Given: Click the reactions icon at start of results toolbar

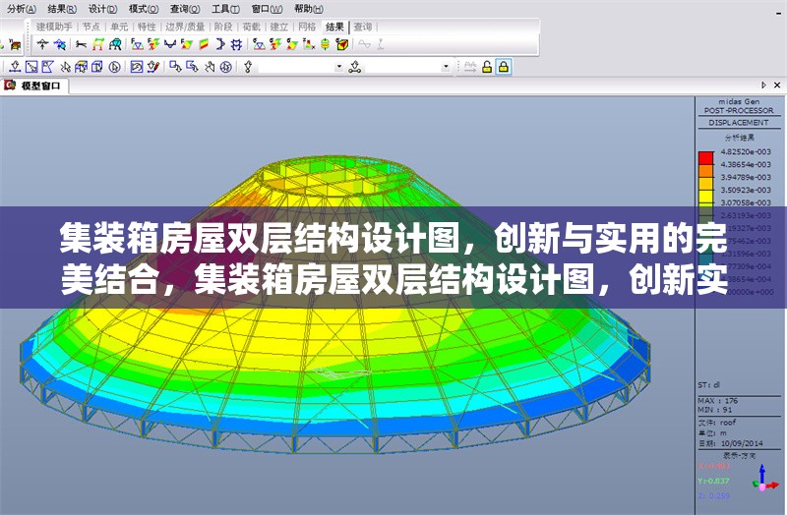Looking at the screenshot, I should click(x=43, y=44).
